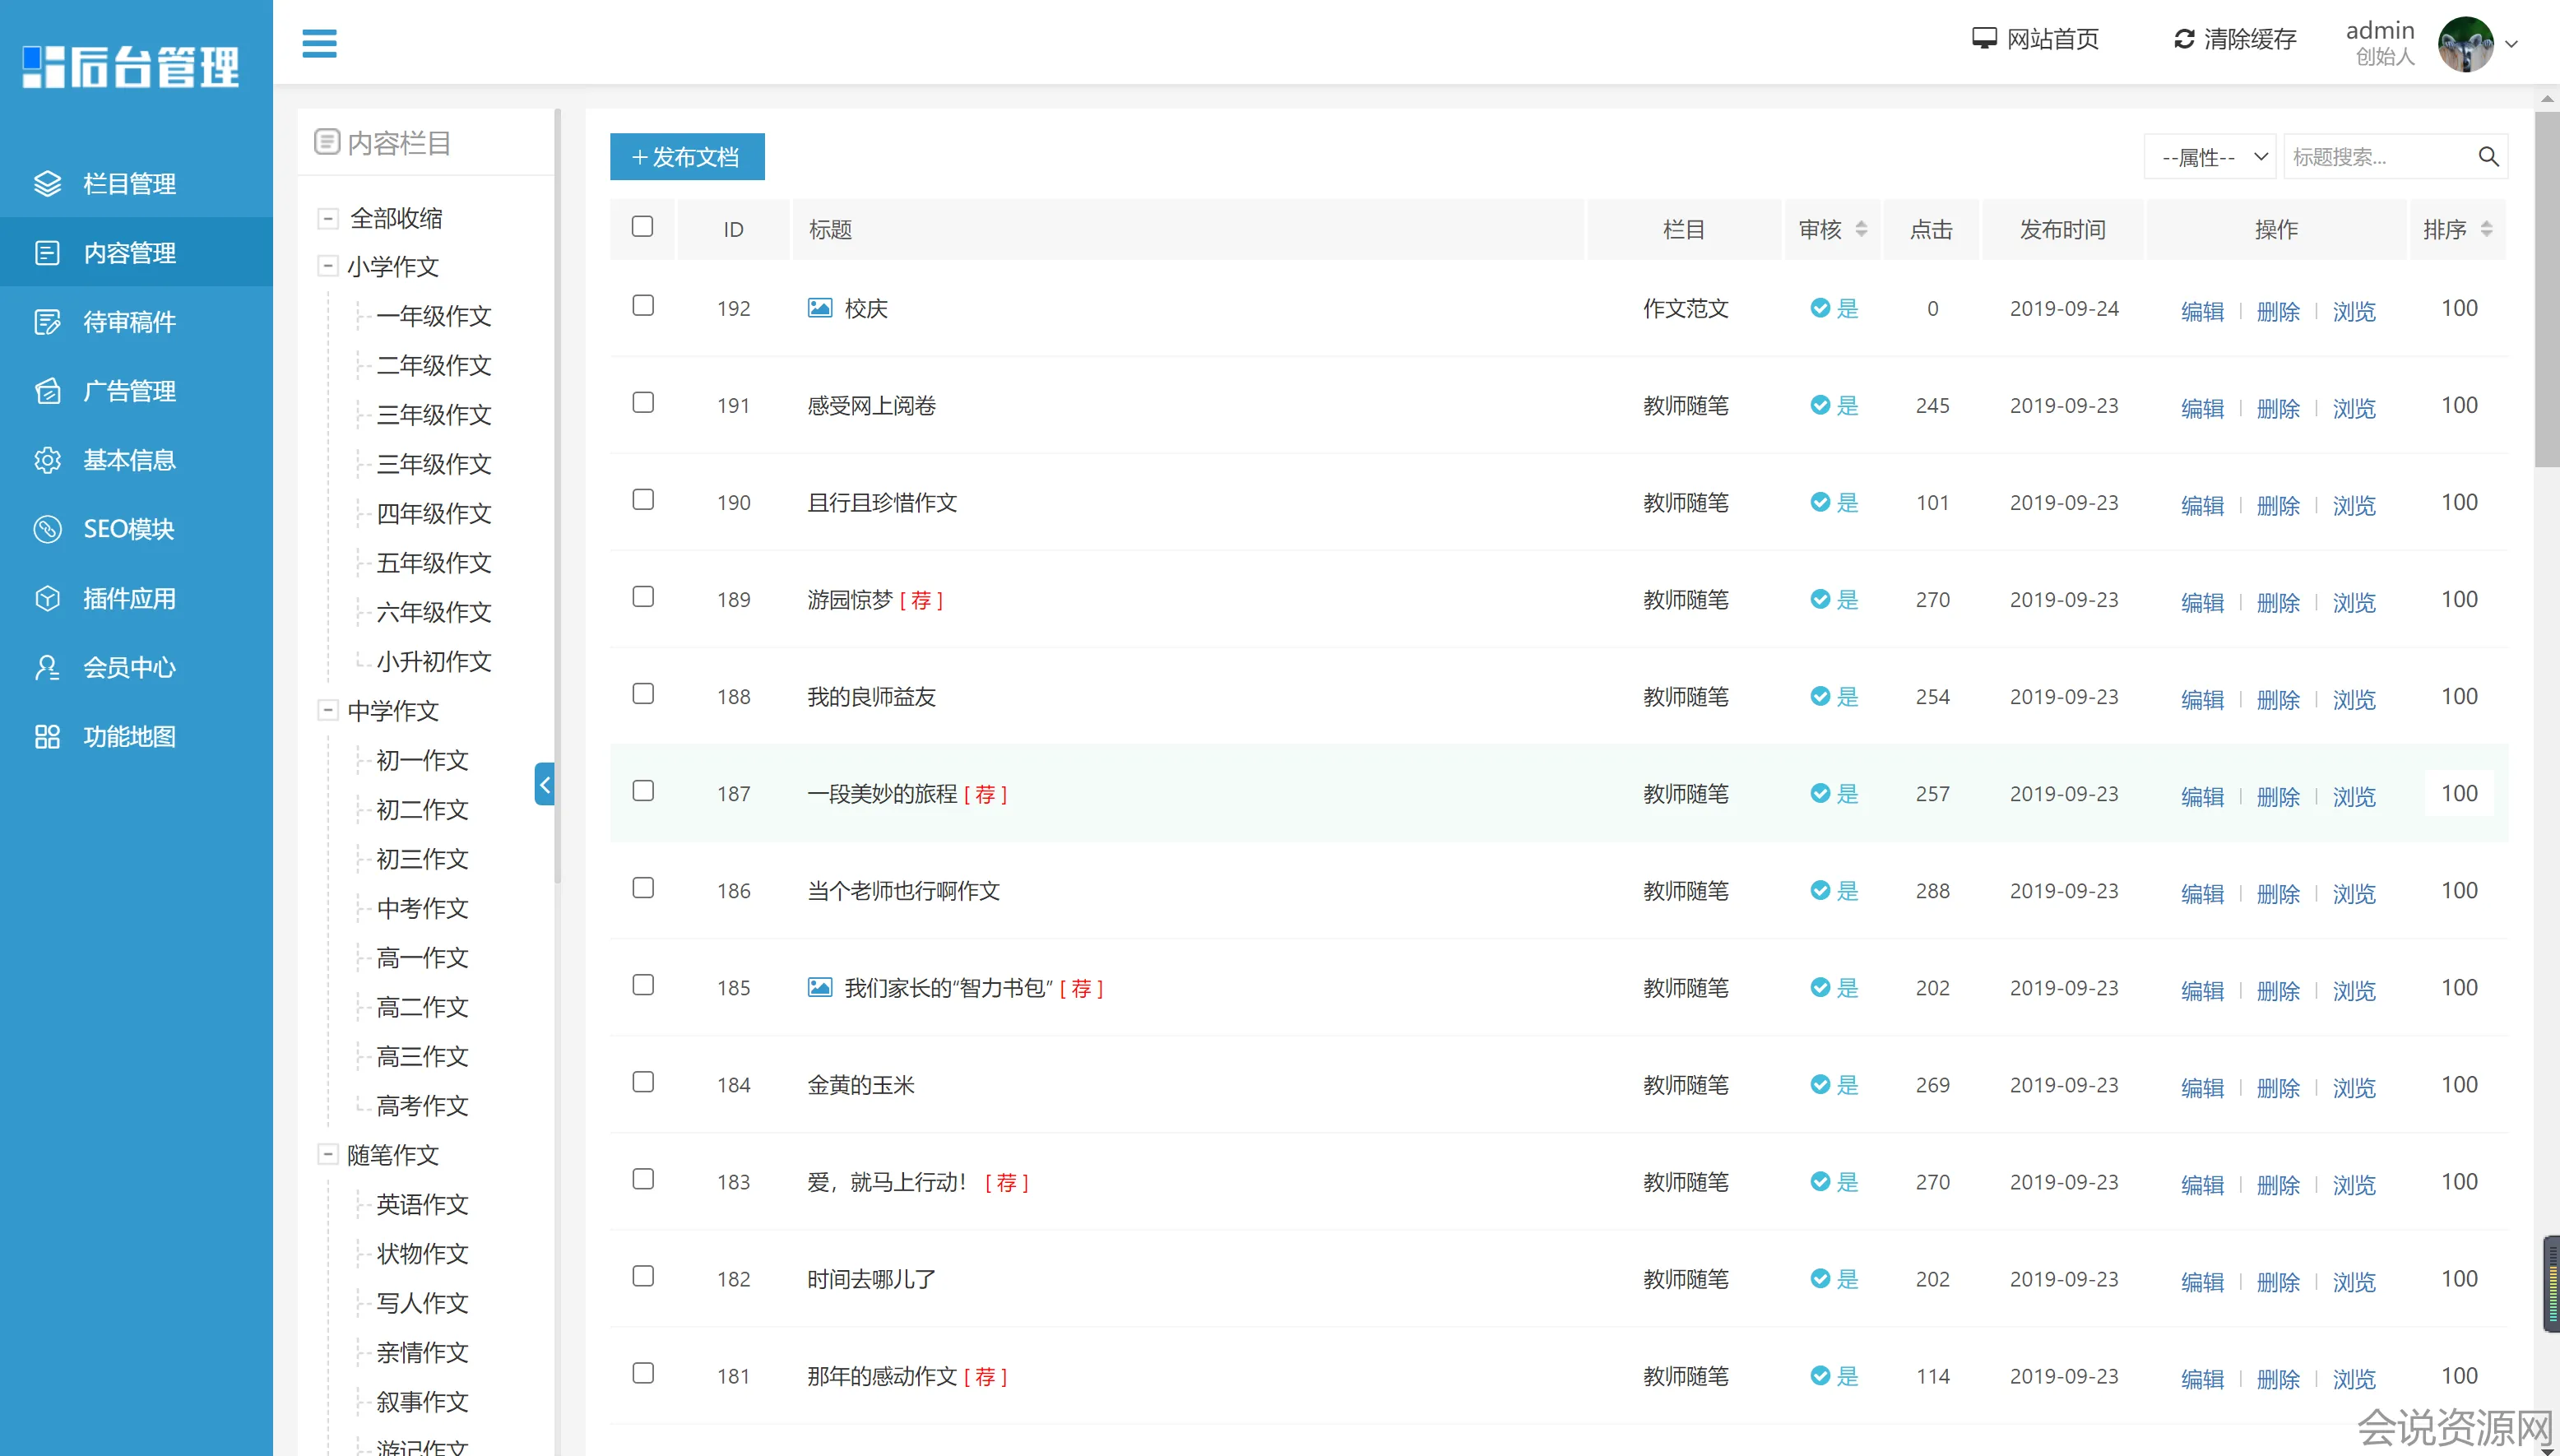Click the 审核 column sort arrows

click(1861, 229)
